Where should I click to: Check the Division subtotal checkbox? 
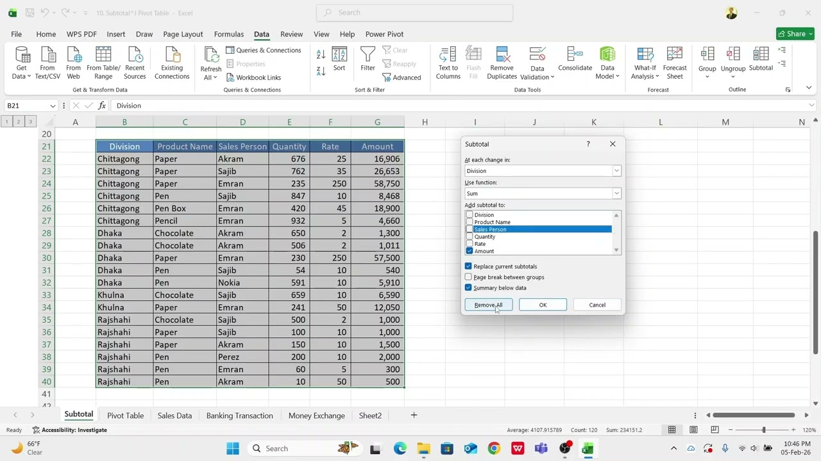point(470,215)
